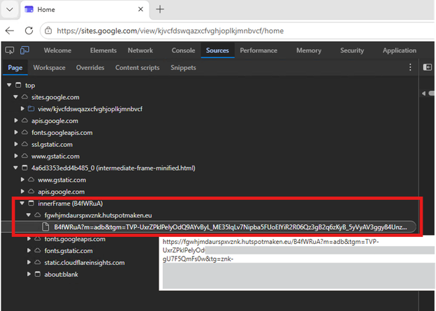The height and width of the screenshot is (311, 436).
Task: Click the frame icon beside top
Action: pyautogui.click(x=18, y=85)
